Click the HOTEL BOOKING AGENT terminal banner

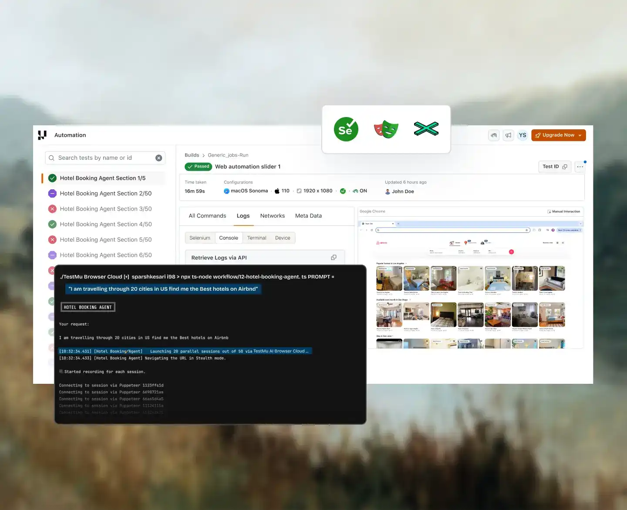click(x=88, y=307)
